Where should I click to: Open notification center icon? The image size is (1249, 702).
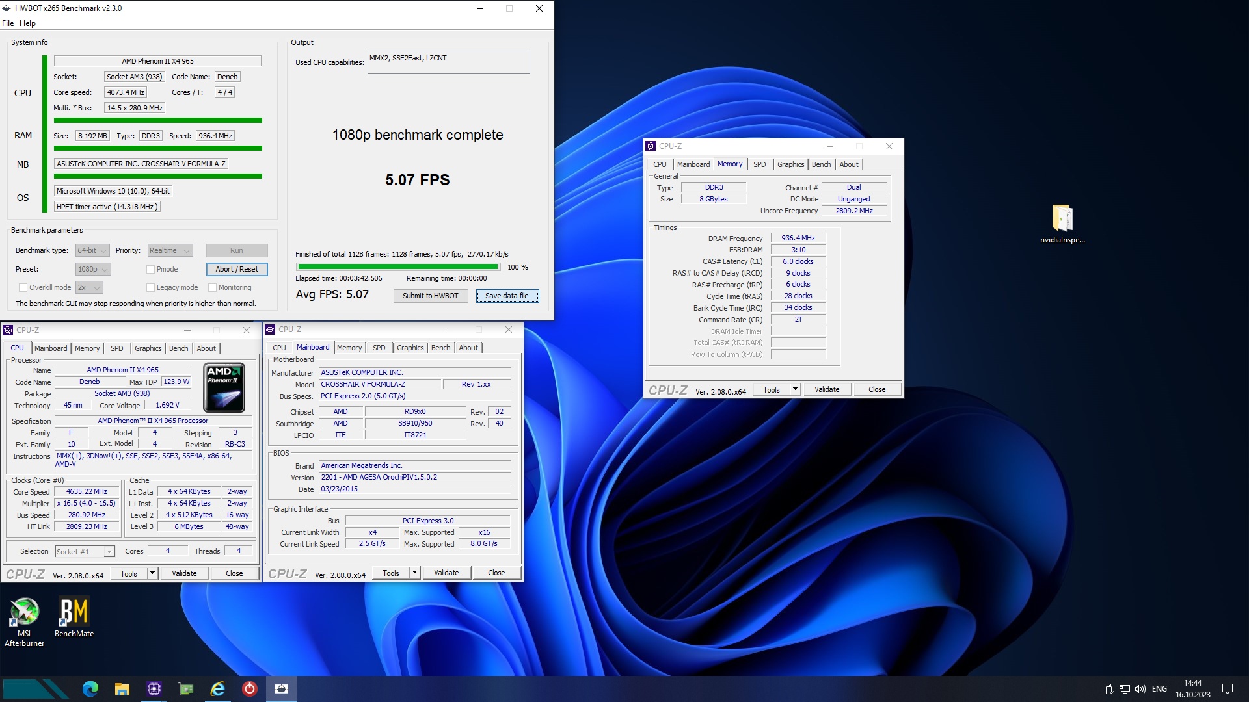[x=1228, y=689]
